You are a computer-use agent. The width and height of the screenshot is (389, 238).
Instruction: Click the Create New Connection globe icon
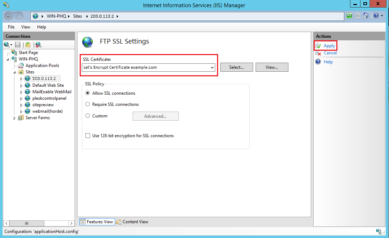[7, 45]
